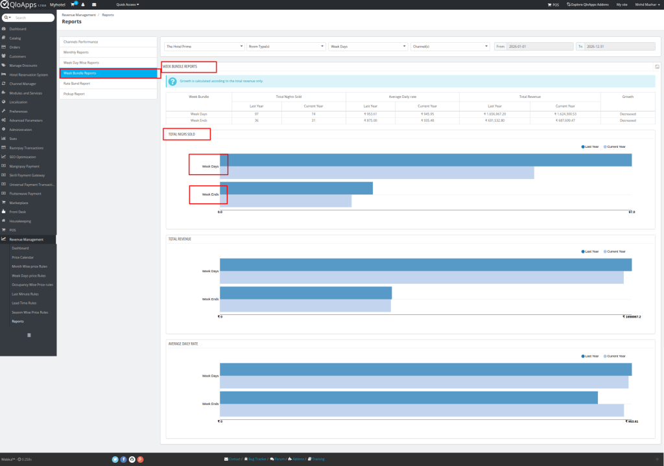Click the shopping cart icon in header
Viewport: 664px width, 466px height.
click(x=73, y=4)
